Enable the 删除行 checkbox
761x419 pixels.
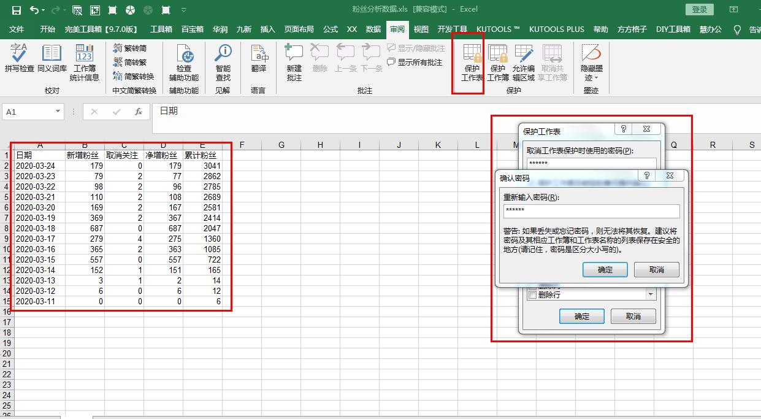(x=533, y=294)
